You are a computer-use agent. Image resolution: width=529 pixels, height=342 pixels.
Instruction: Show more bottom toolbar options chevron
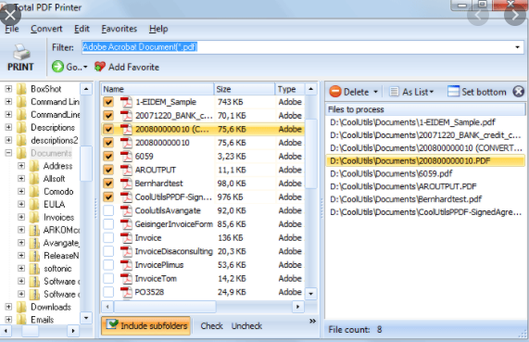coord(312,321)
